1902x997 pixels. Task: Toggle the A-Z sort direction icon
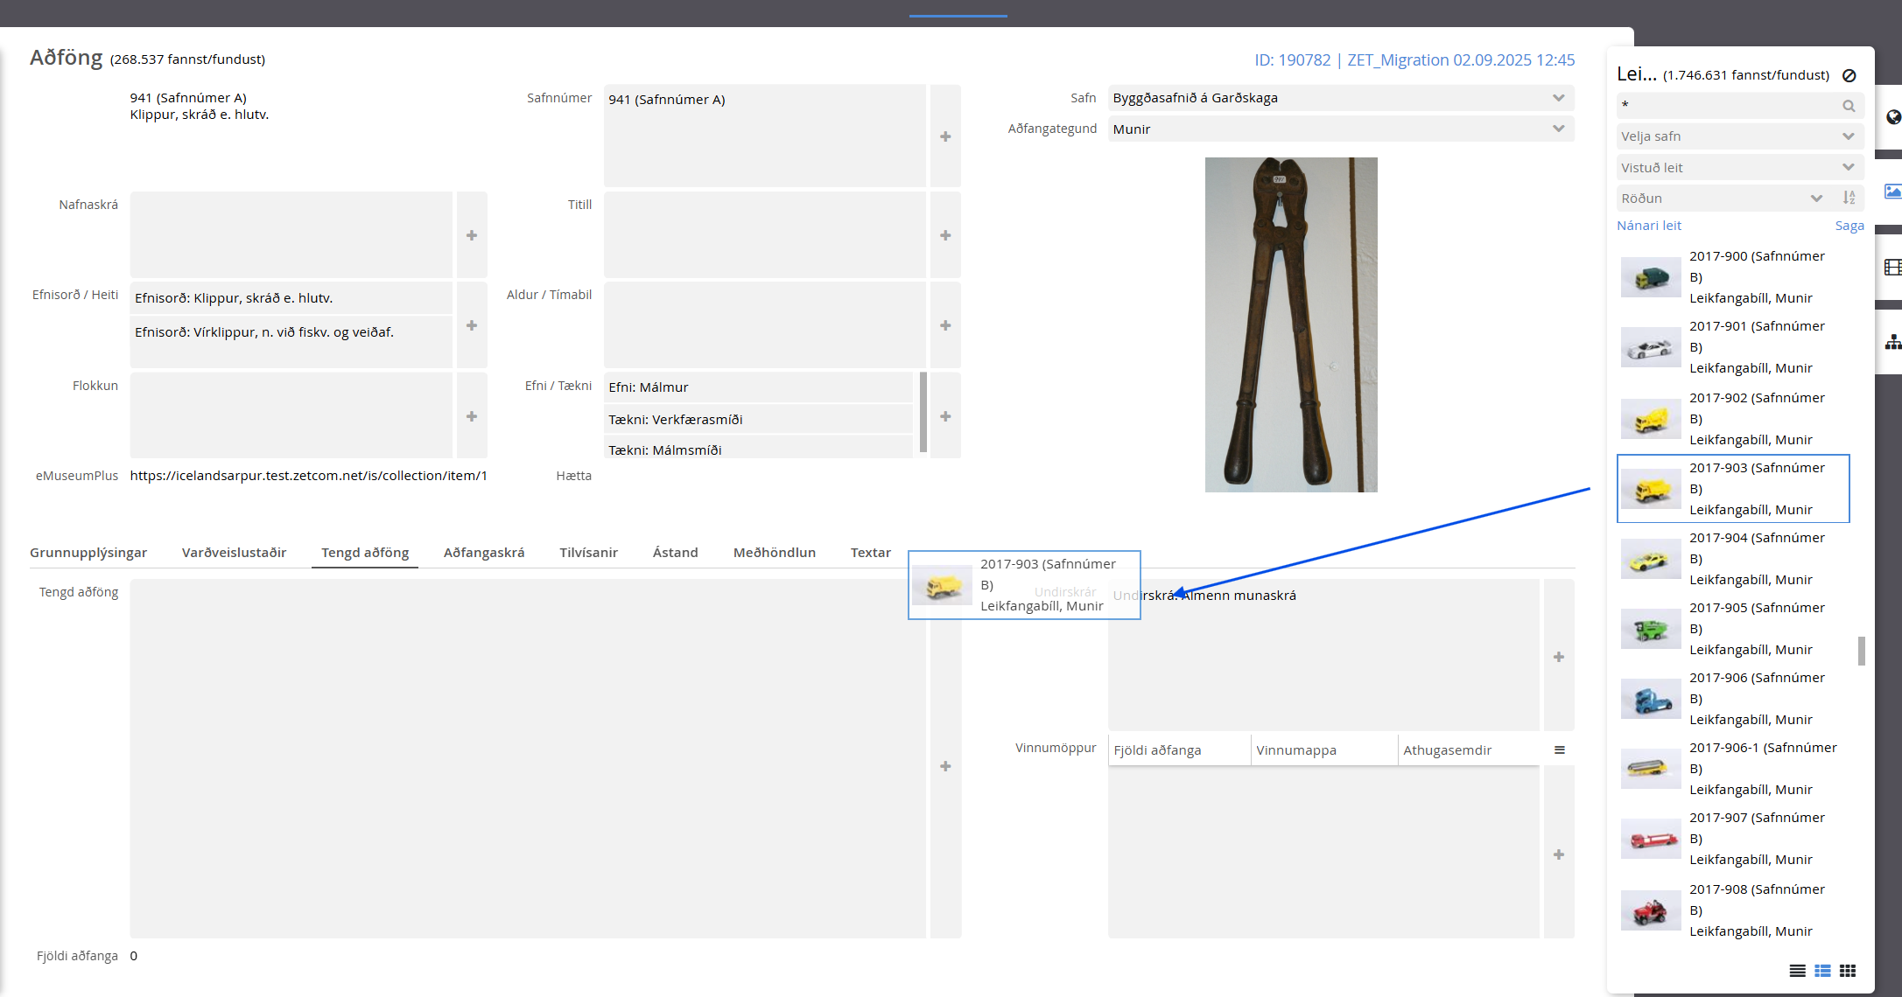pyautogui.click(x=1849, y=199)
